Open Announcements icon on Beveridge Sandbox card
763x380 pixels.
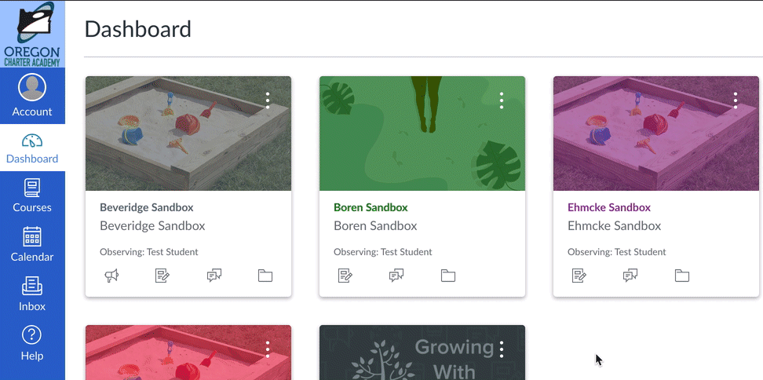click(112, 276)
